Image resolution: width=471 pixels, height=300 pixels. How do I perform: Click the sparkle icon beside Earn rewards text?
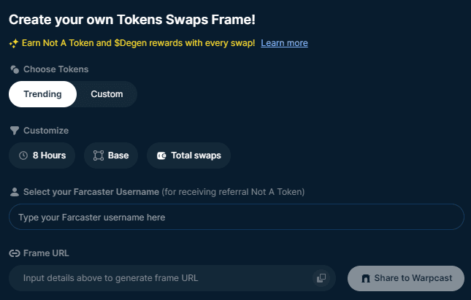pyautogui.click(x=14, y=44)
